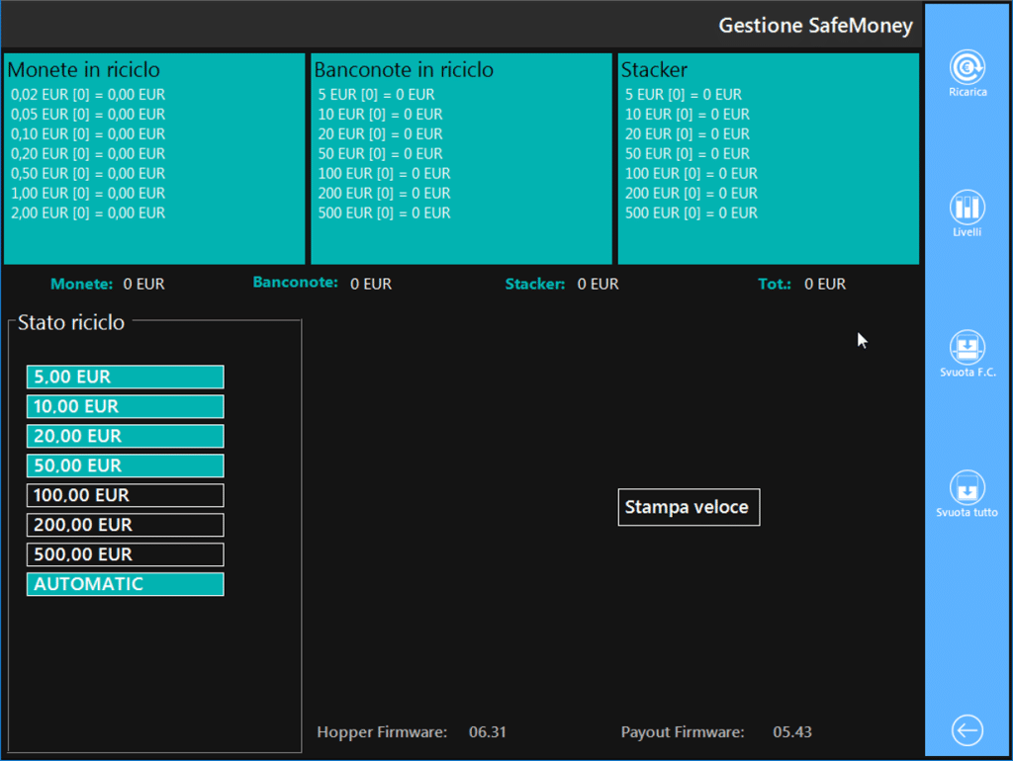Click 100 EUR row in Stacker panel
The height and width of the screenshot is (761, 1013).
[691, 174]
